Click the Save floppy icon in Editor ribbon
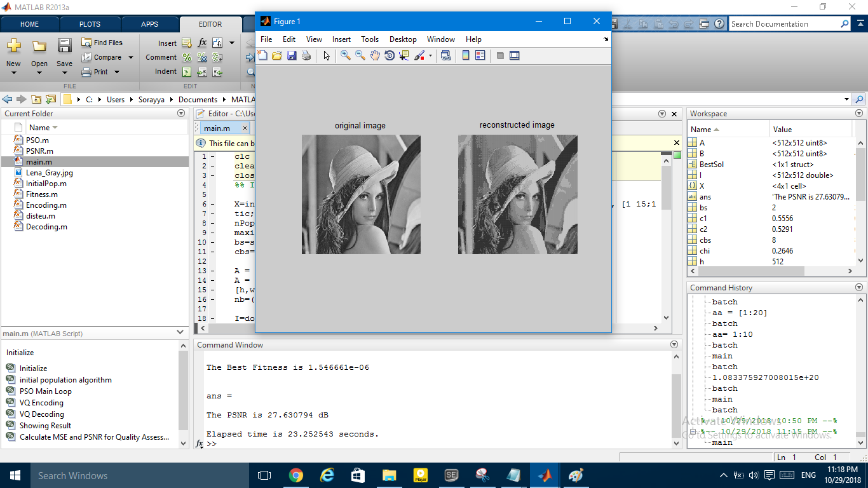Viewport: 868px width, 488px height. [x=64, y=46]
